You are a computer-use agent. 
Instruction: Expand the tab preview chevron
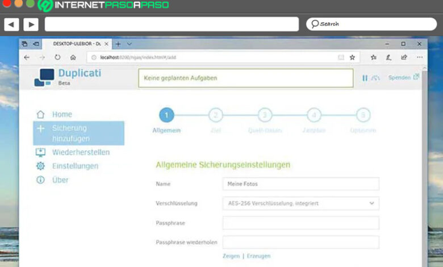[x=129, y=44]
